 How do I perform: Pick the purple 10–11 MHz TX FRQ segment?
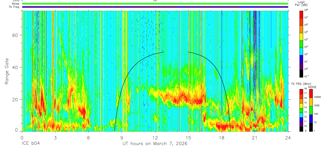301,125
